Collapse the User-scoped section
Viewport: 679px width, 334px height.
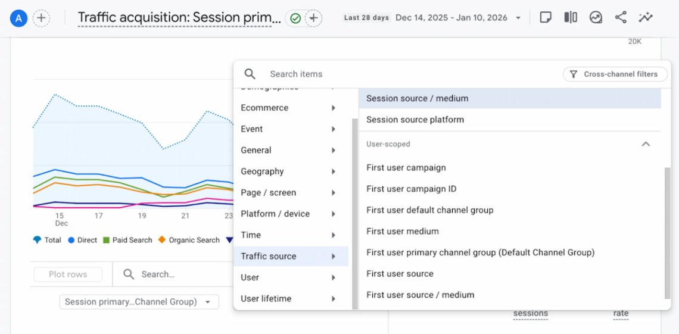click(646, 144)
